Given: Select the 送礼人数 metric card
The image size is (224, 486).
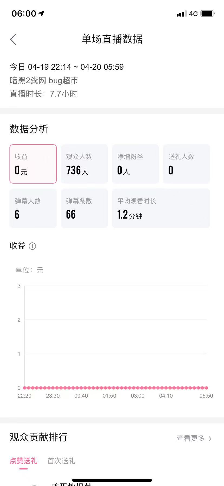Looking at the screenshot, I should click(187, 164).
